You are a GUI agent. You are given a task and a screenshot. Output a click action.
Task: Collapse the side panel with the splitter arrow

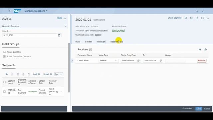[x=72, y=61]
